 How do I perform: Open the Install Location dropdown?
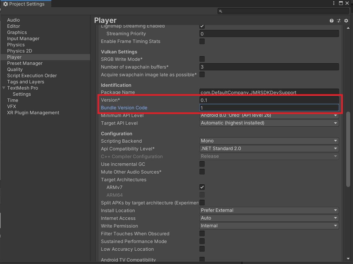pyautogui.click(x=269, y=210)
